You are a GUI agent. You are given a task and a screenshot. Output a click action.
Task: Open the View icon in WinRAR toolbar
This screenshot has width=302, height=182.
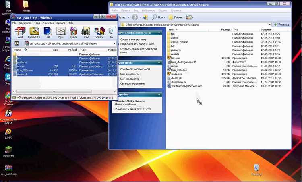pyautogui.click(x=61, y=32)
